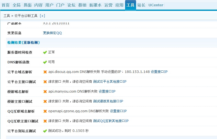217x139 pixels.
Task: Click 设置接口IP for api.discuz.qq.com
Action: (x=159, y=72)
